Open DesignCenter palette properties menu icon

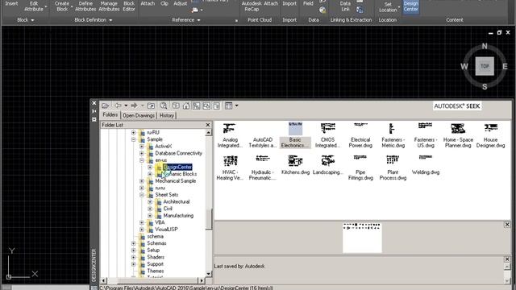tap(94, 119)
